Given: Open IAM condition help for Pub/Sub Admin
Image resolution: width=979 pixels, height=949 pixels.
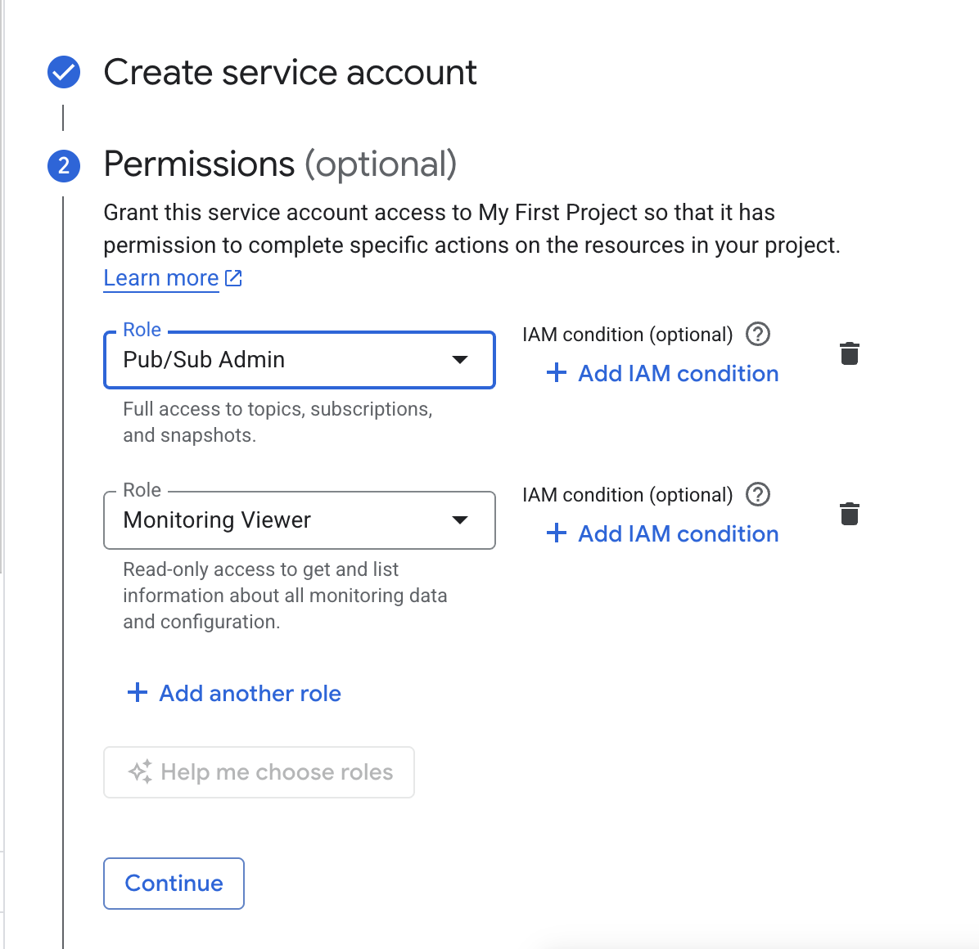Looking at the screenshot, I should [758, 335].
